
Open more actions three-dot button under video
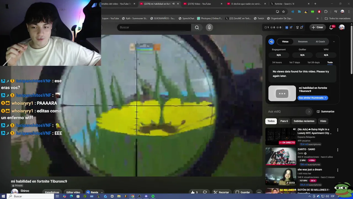pos(259,192)
